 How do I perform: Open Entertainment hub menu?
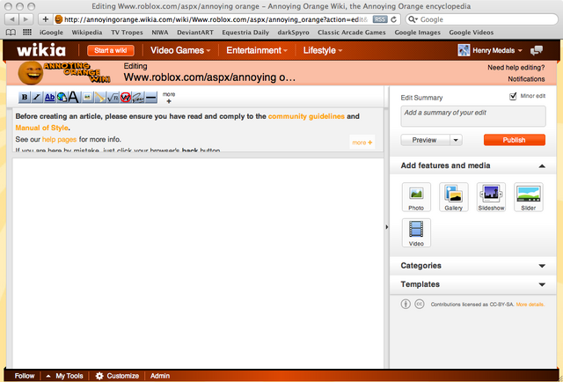pos(257,50)
